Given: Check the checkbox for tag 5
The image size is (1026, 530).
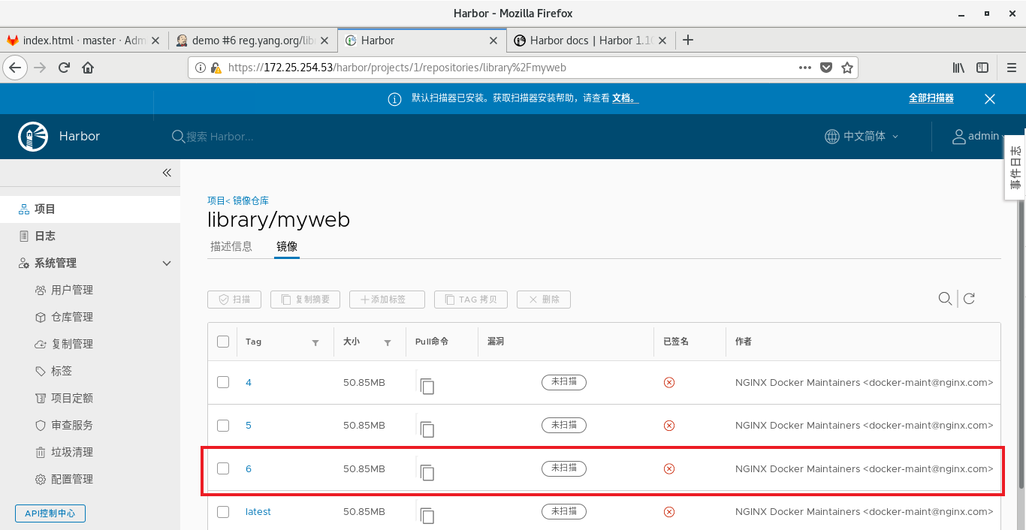Looking at the screenshot, I should tap(223, 425).
